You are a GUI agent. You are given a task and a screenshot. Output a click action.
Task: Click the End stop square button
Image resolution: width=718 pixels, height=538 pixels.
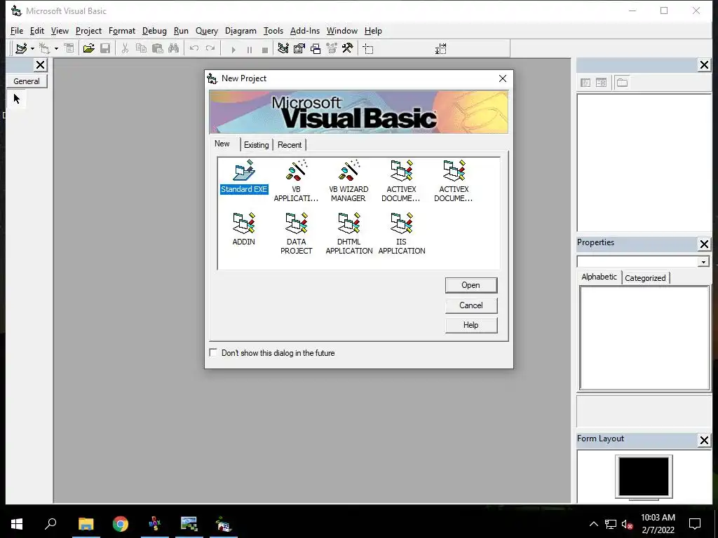(264, 50)
